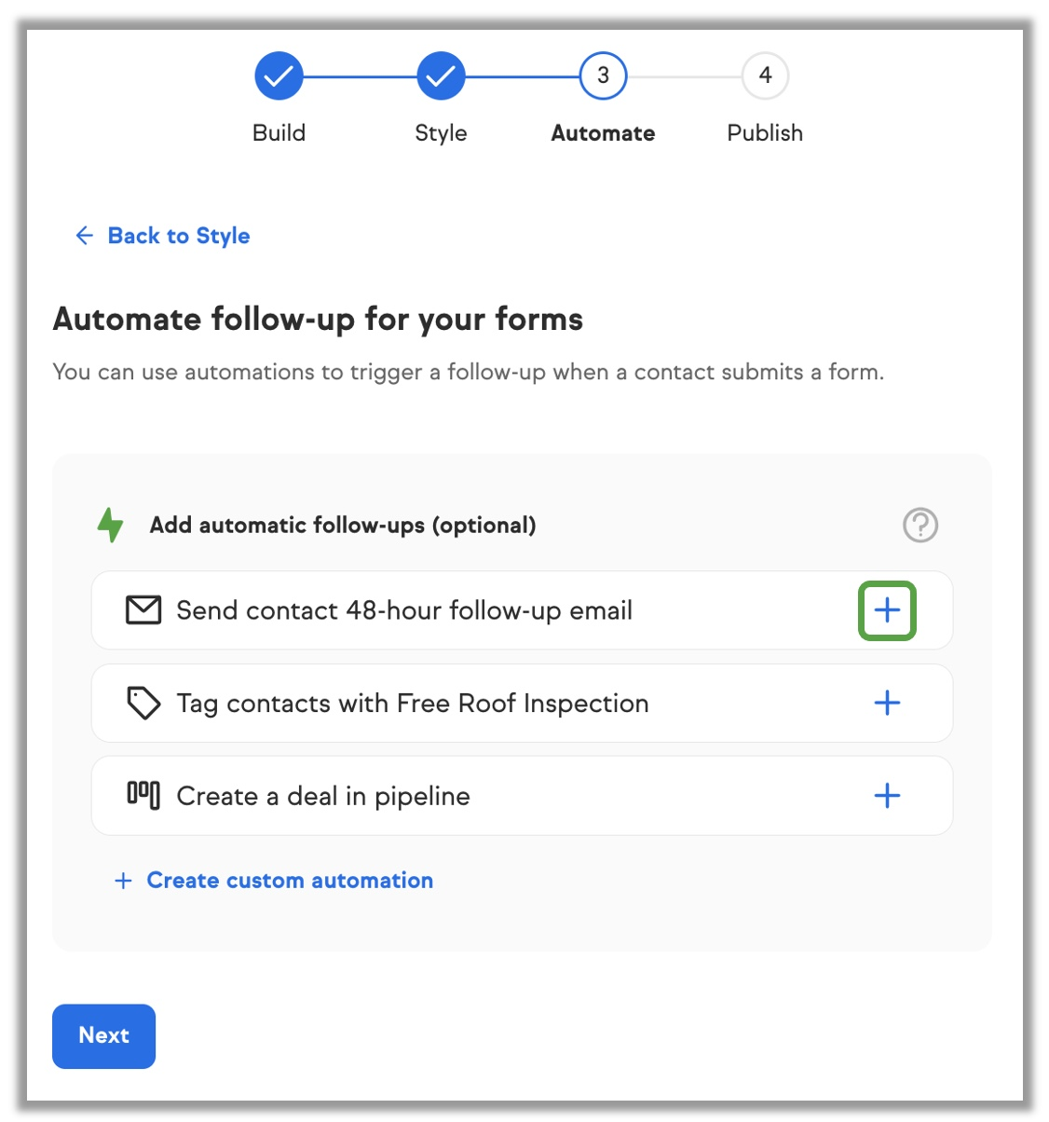Click the Next button
This screenshot has height=1122, width=1049.
pos(103,1035)
